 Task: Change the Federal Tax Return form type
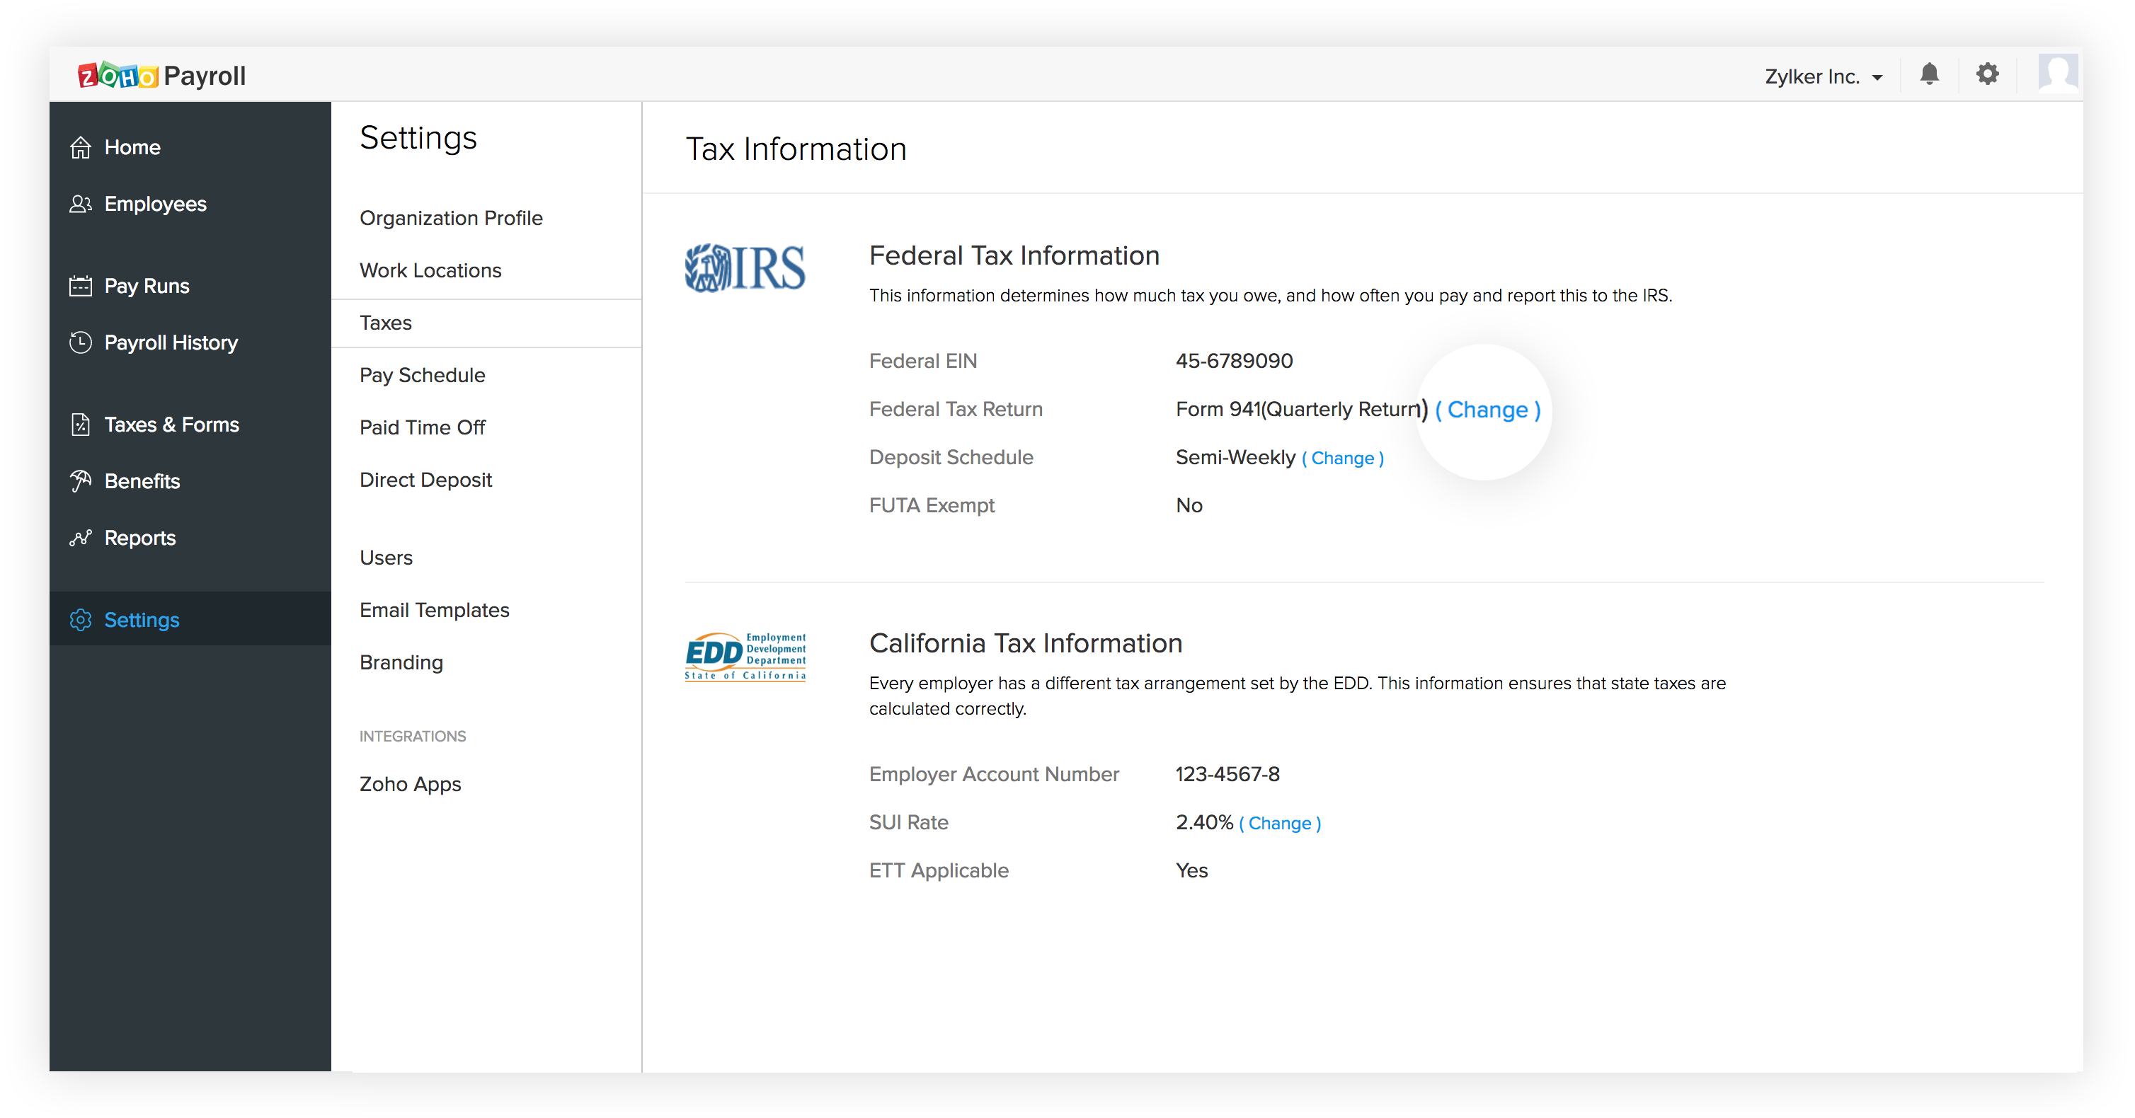[1487, 410]
